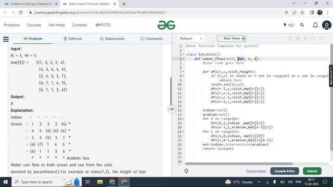Viewport: 333px width, 187px height.
Task: Open the Windows notification center icon
Action: coord(325,182)
